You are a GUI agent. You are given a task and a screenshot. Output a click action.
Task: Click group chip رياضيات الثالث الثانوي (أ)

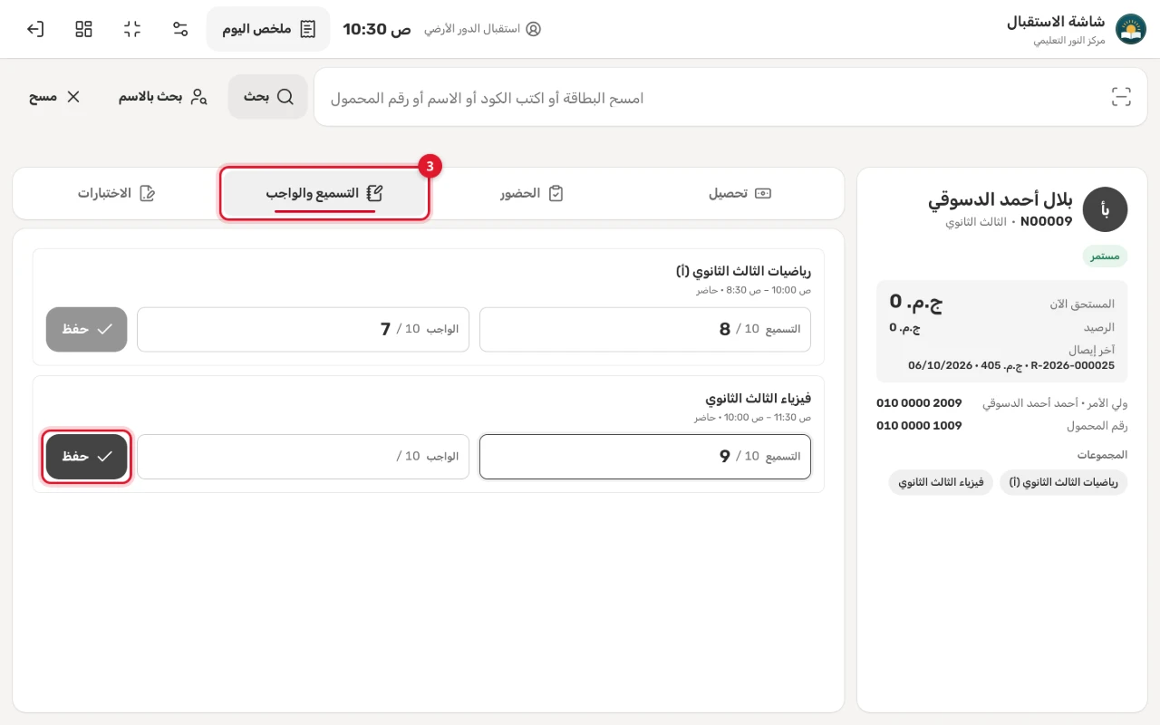[1064, 482]
